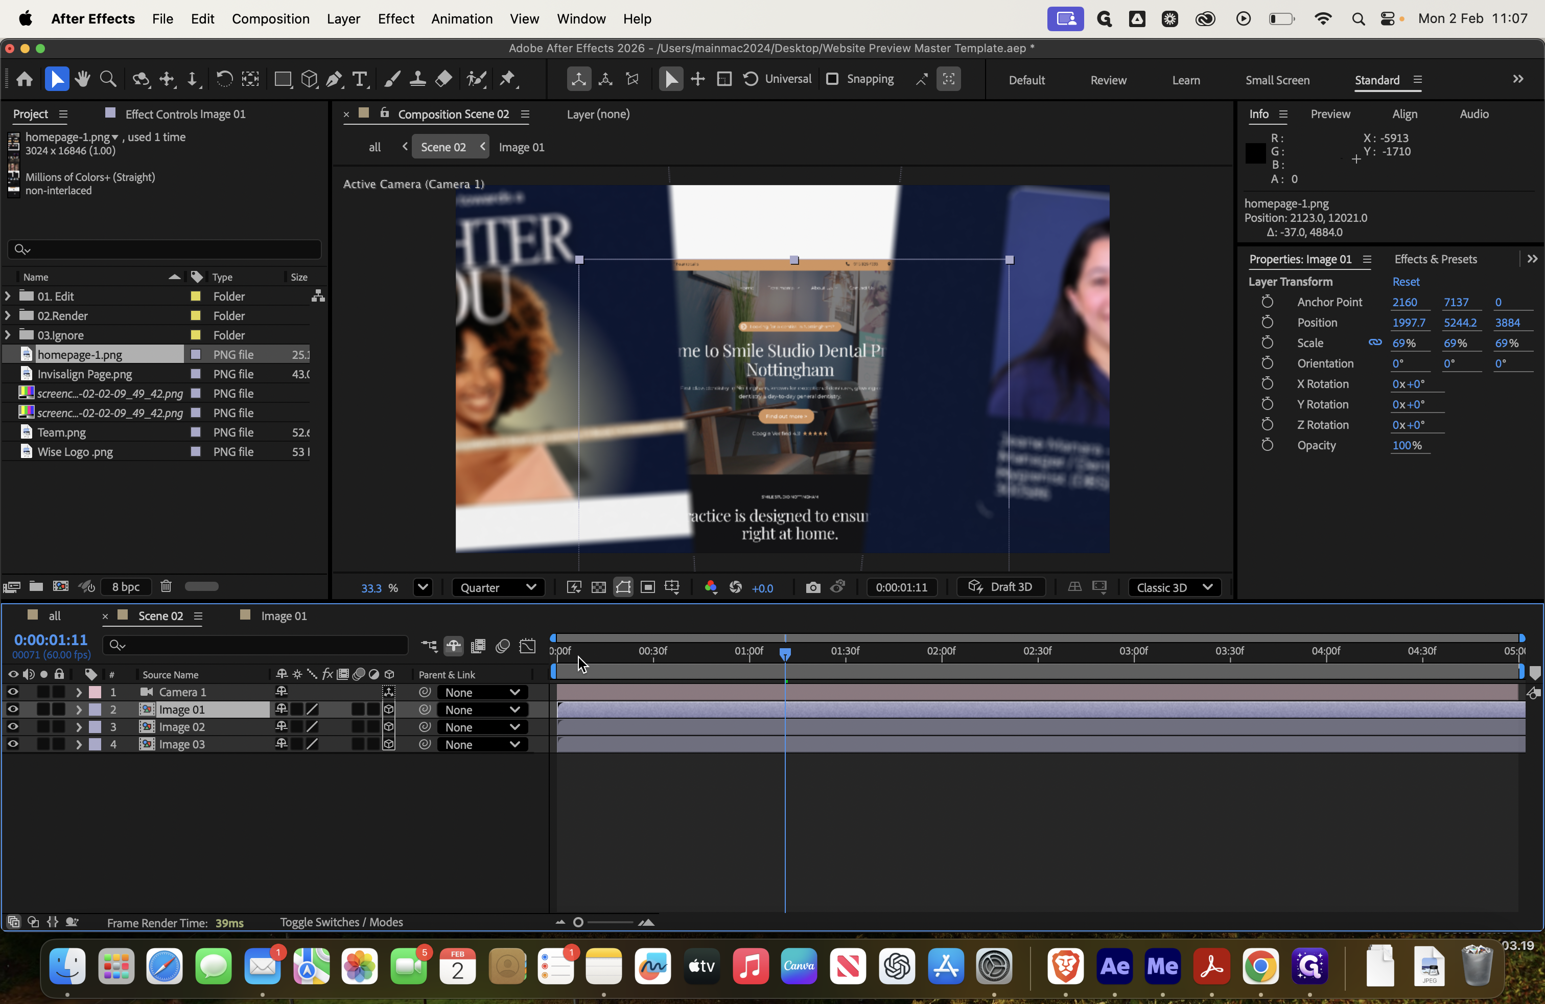Select the Pen tool in the toolbar
Screen dimensions: 1545x1004
coord(334,79)
